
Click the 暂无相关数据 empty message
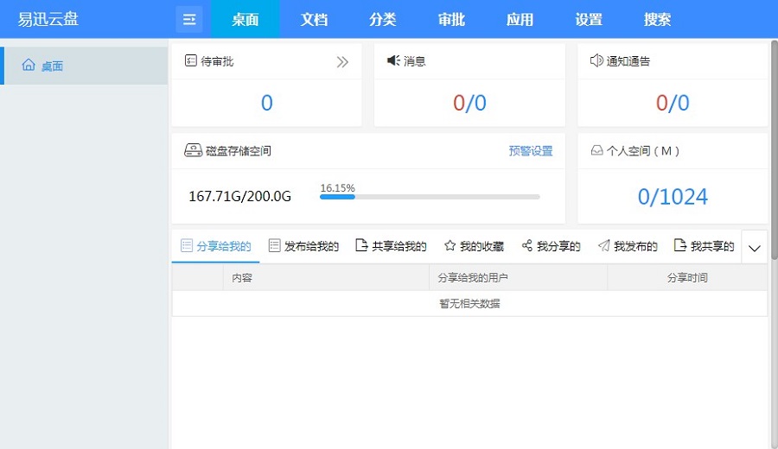click(469, 303)
